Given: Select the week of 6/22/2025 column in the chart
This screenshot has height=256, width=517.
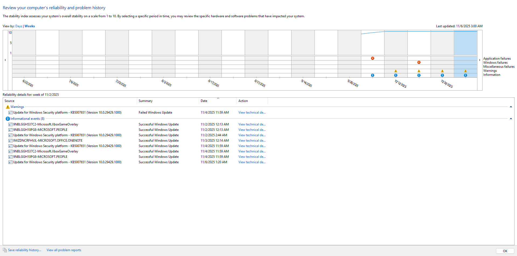Looking at the screenshot, I should [24, 54].
